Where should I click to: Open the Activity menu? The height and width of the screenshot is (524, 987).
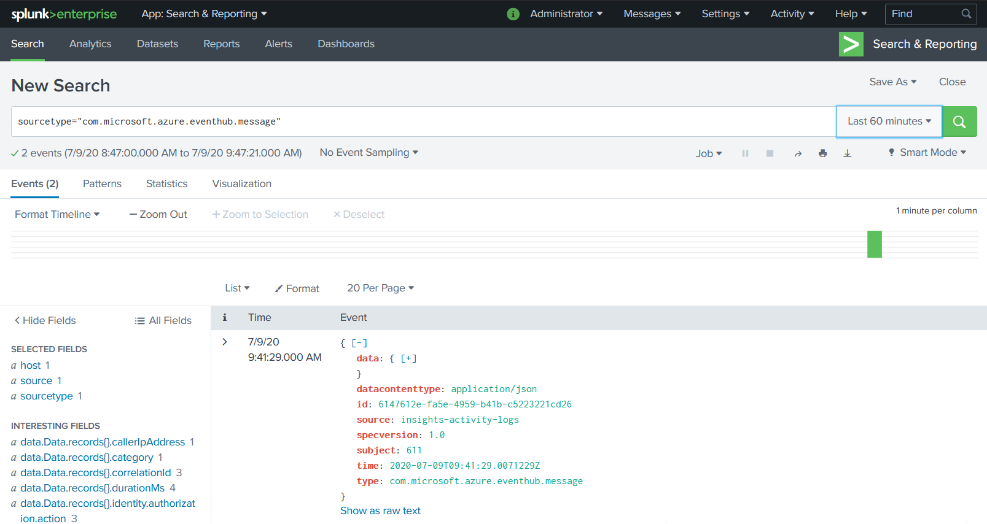click(x=792, y=13)
